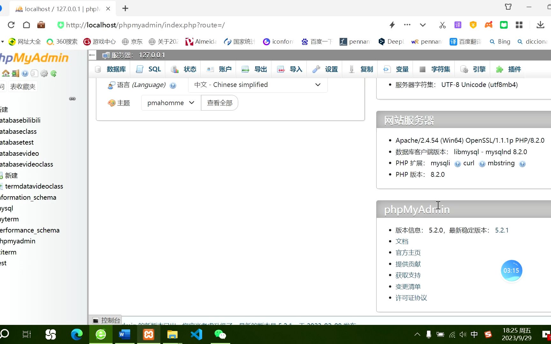Select information_schema database in sidebar

click(28, 197)
